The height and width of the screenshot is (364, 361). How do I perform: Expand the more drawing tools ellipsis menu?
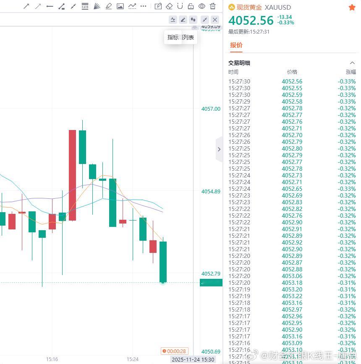[x=143, y=6]
